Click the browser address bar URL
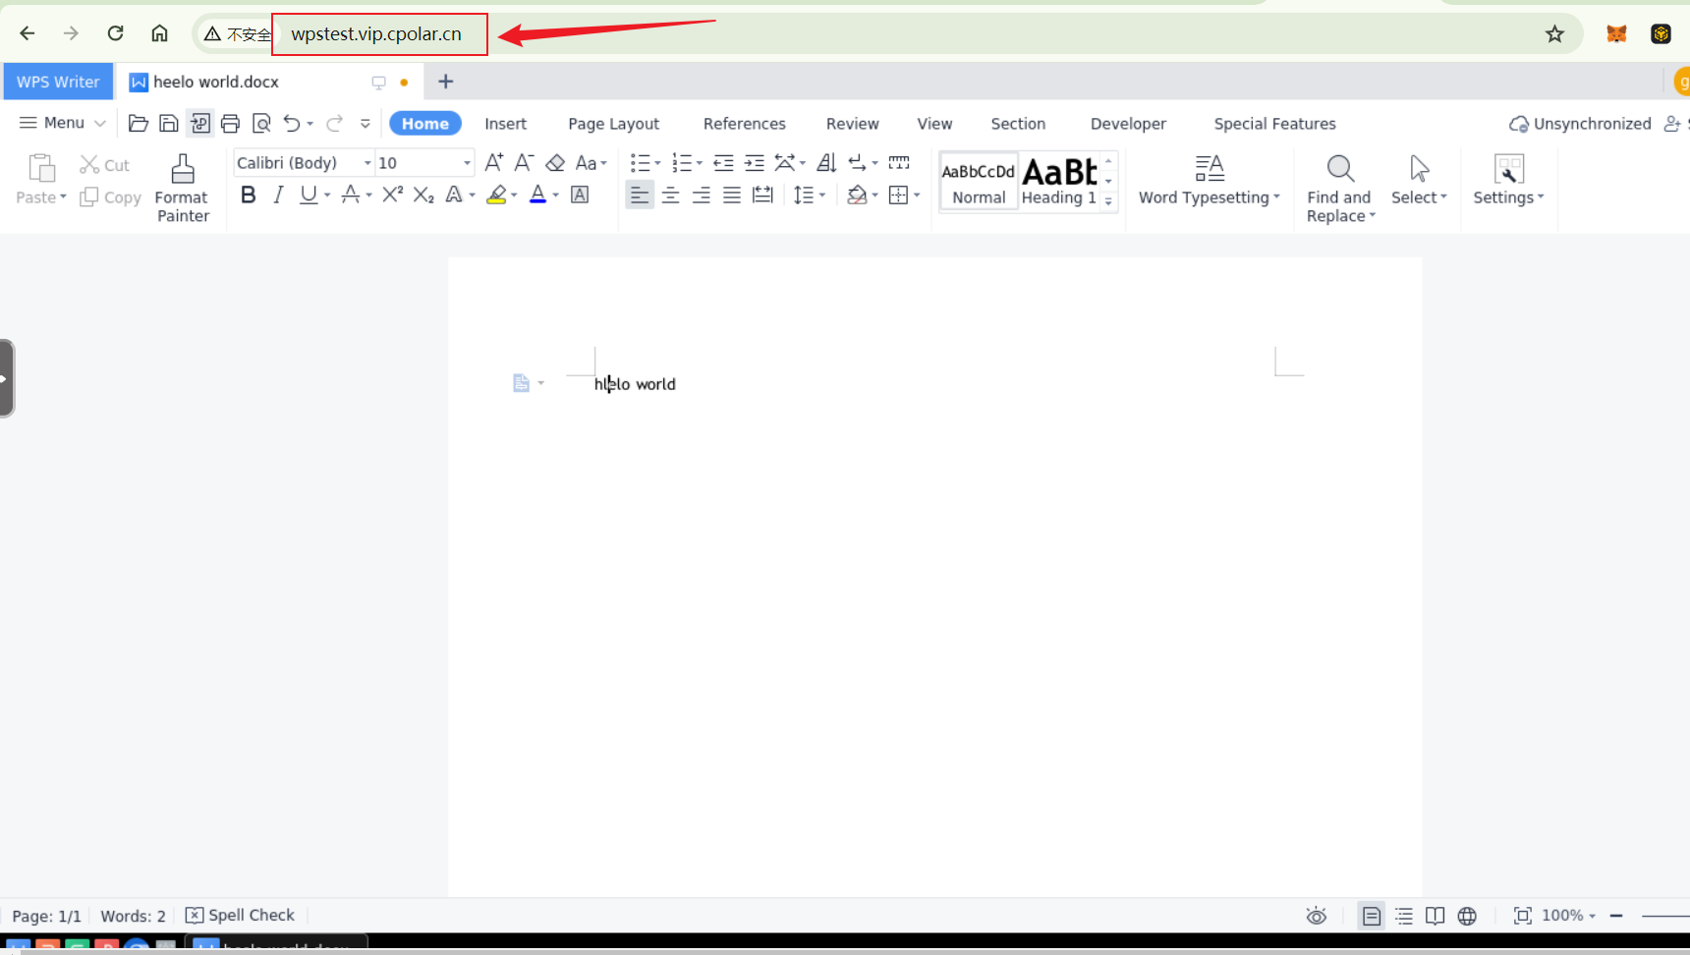Viewport: 1690px width, 955px height. pos(376,34)
